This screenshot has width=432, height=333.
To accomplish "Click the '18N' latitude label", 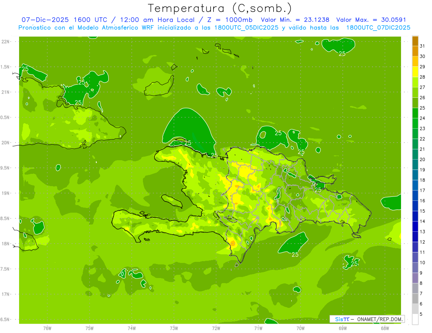I will click(x=6, y=244).
